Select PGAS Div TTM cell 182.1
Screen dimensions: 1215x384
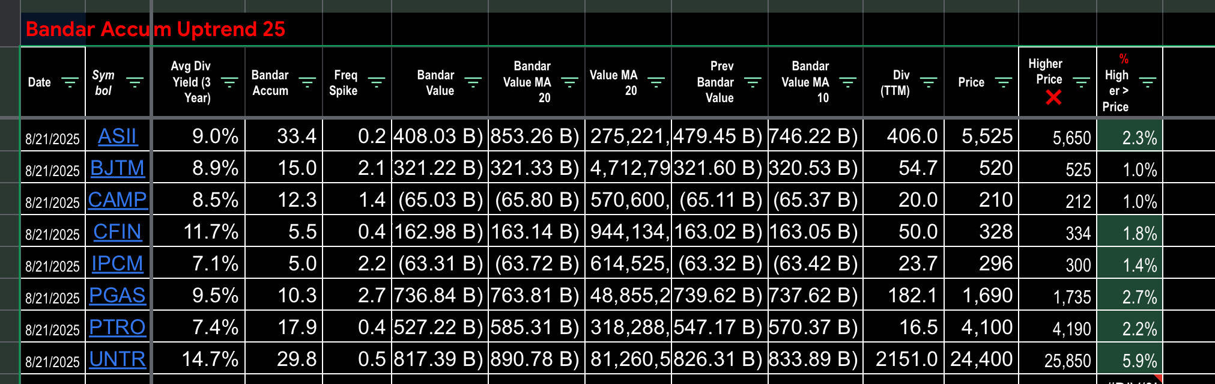click(x=903, y=295)
